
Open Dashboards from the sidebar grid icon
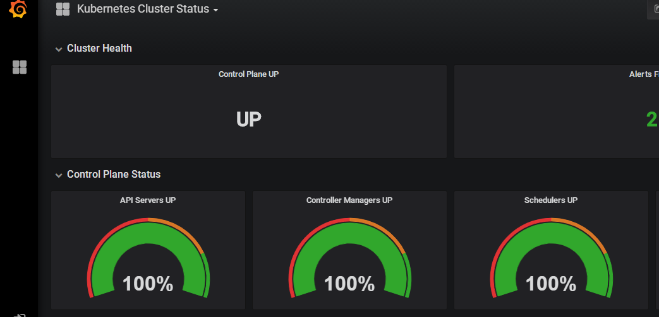(20, 67)
